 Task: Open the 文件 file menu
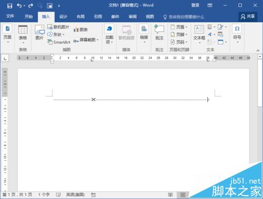10,16
